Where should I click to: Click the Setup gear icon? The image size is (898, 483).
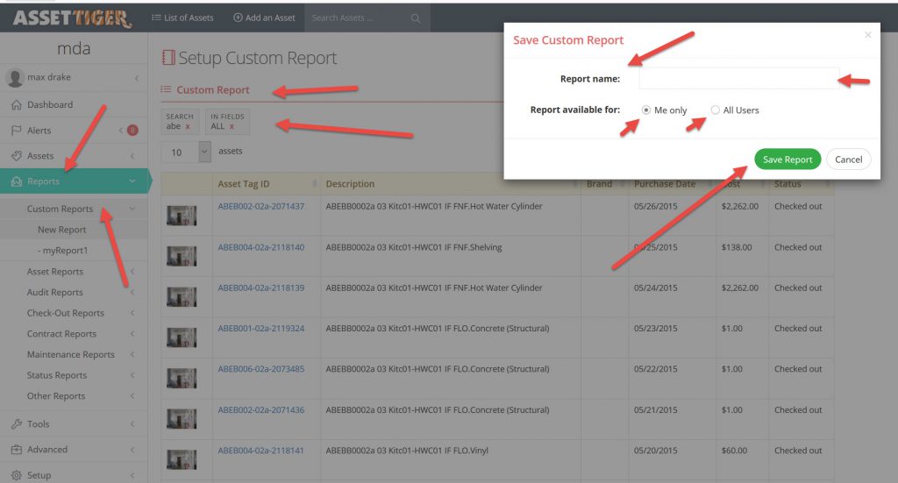point(16,475)
